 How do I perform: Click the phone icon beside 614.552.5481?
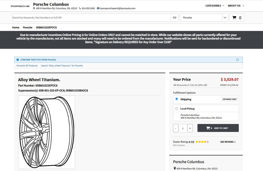[80, 8]
